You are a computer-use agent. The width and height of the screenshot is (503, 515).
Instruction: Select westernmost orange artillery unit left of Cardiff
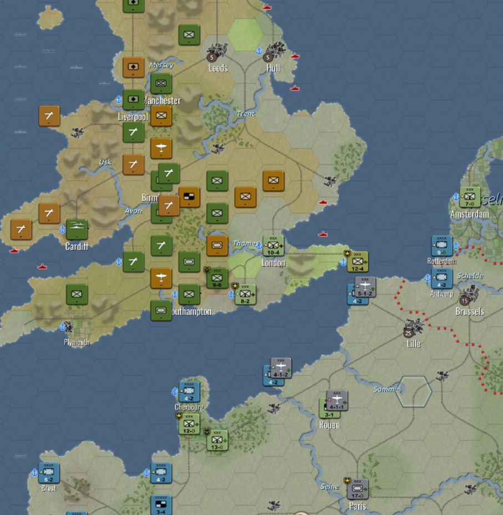pos(21,229)
